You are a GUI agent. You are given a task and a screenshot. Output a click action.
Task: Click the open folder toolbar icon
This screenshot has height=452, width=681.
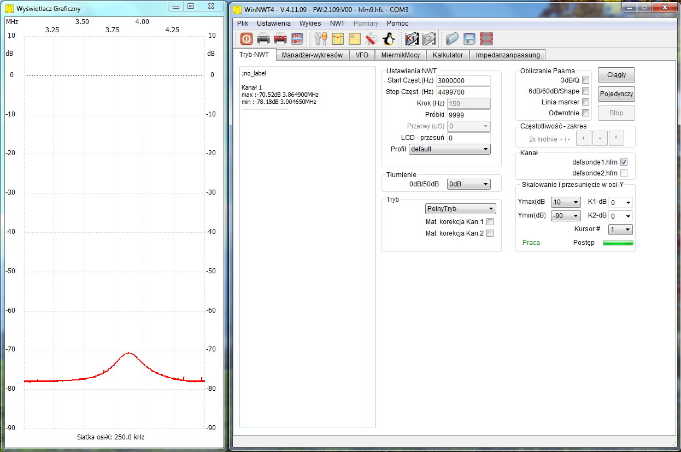(452, 39)
